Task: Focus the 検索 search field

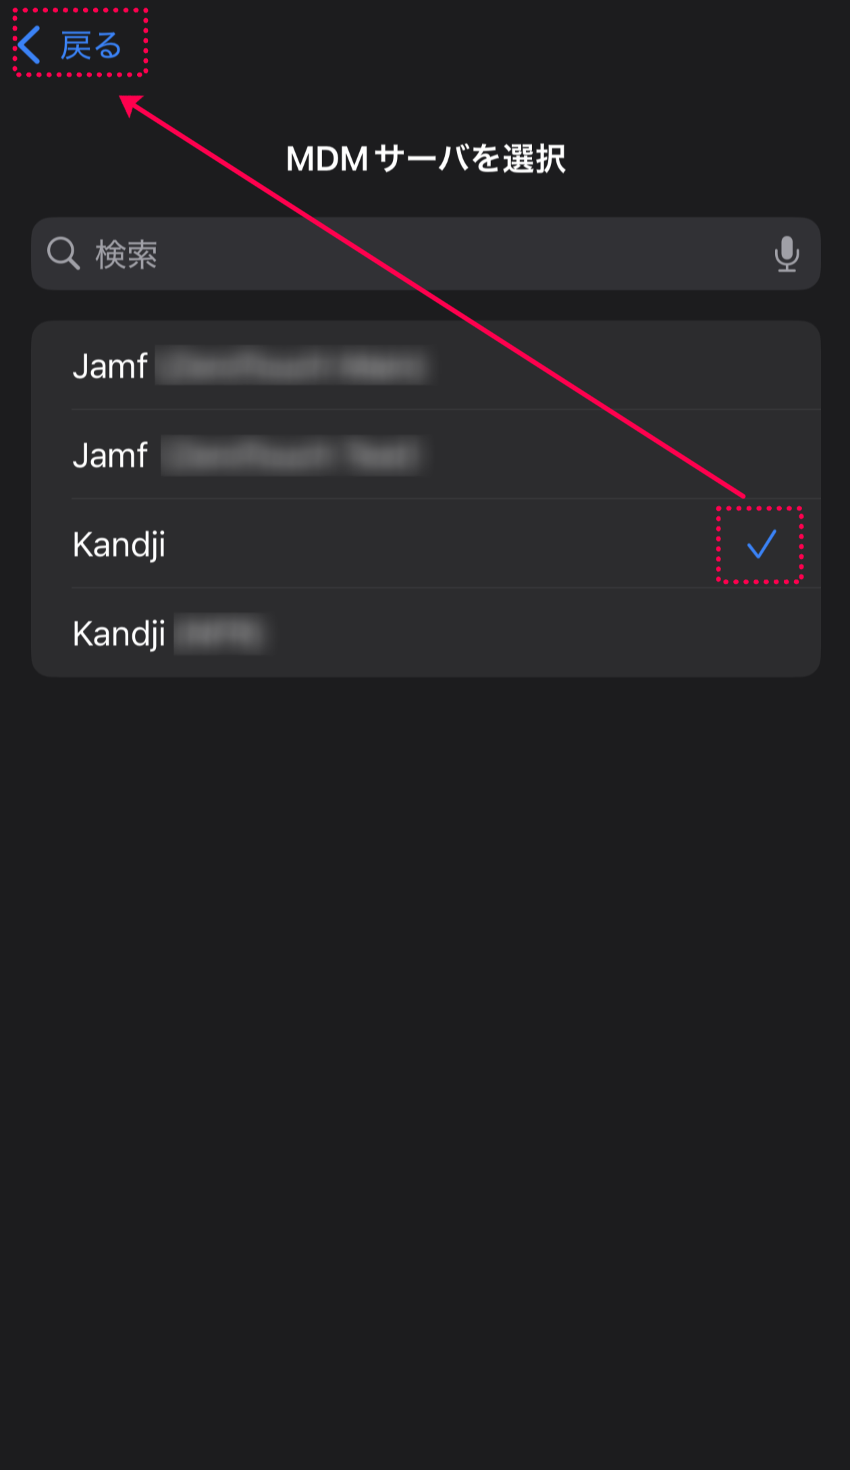Action: [425, 254]
